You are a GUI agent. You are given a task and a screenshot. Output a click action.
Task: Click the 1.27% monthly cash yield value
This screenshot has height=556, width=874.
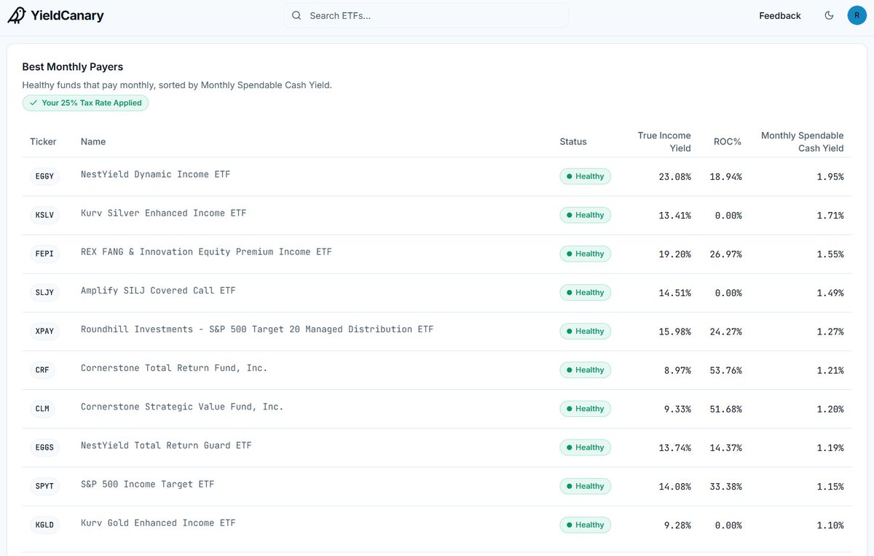point(830,332)
